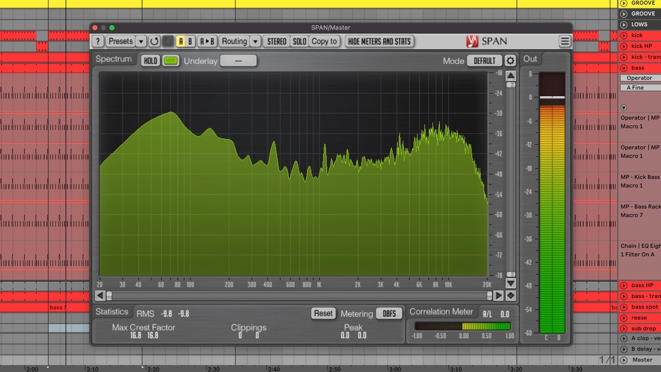Screen dimensions: 661x372
Task: Choose the Operator device dropdown
Action: coord(640,78)
